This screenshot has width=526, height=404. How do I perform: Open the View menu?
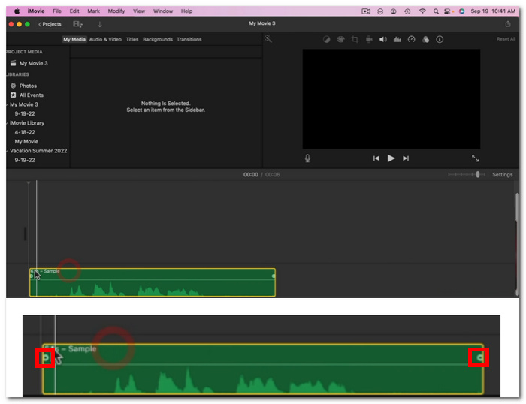(x=139, y=11)
